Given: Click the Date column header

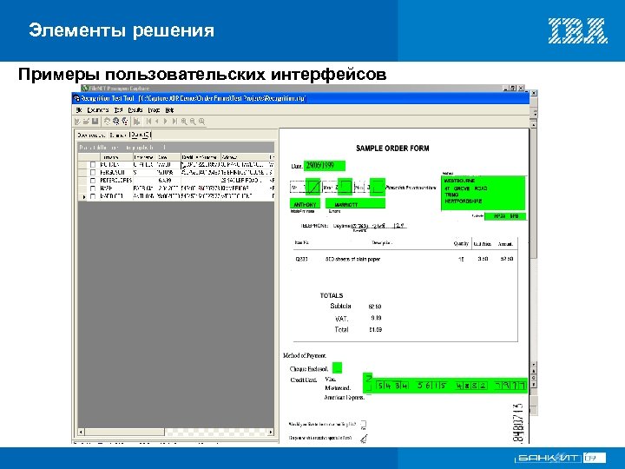Looking at the screenshot, I should (x=168, y=157).
